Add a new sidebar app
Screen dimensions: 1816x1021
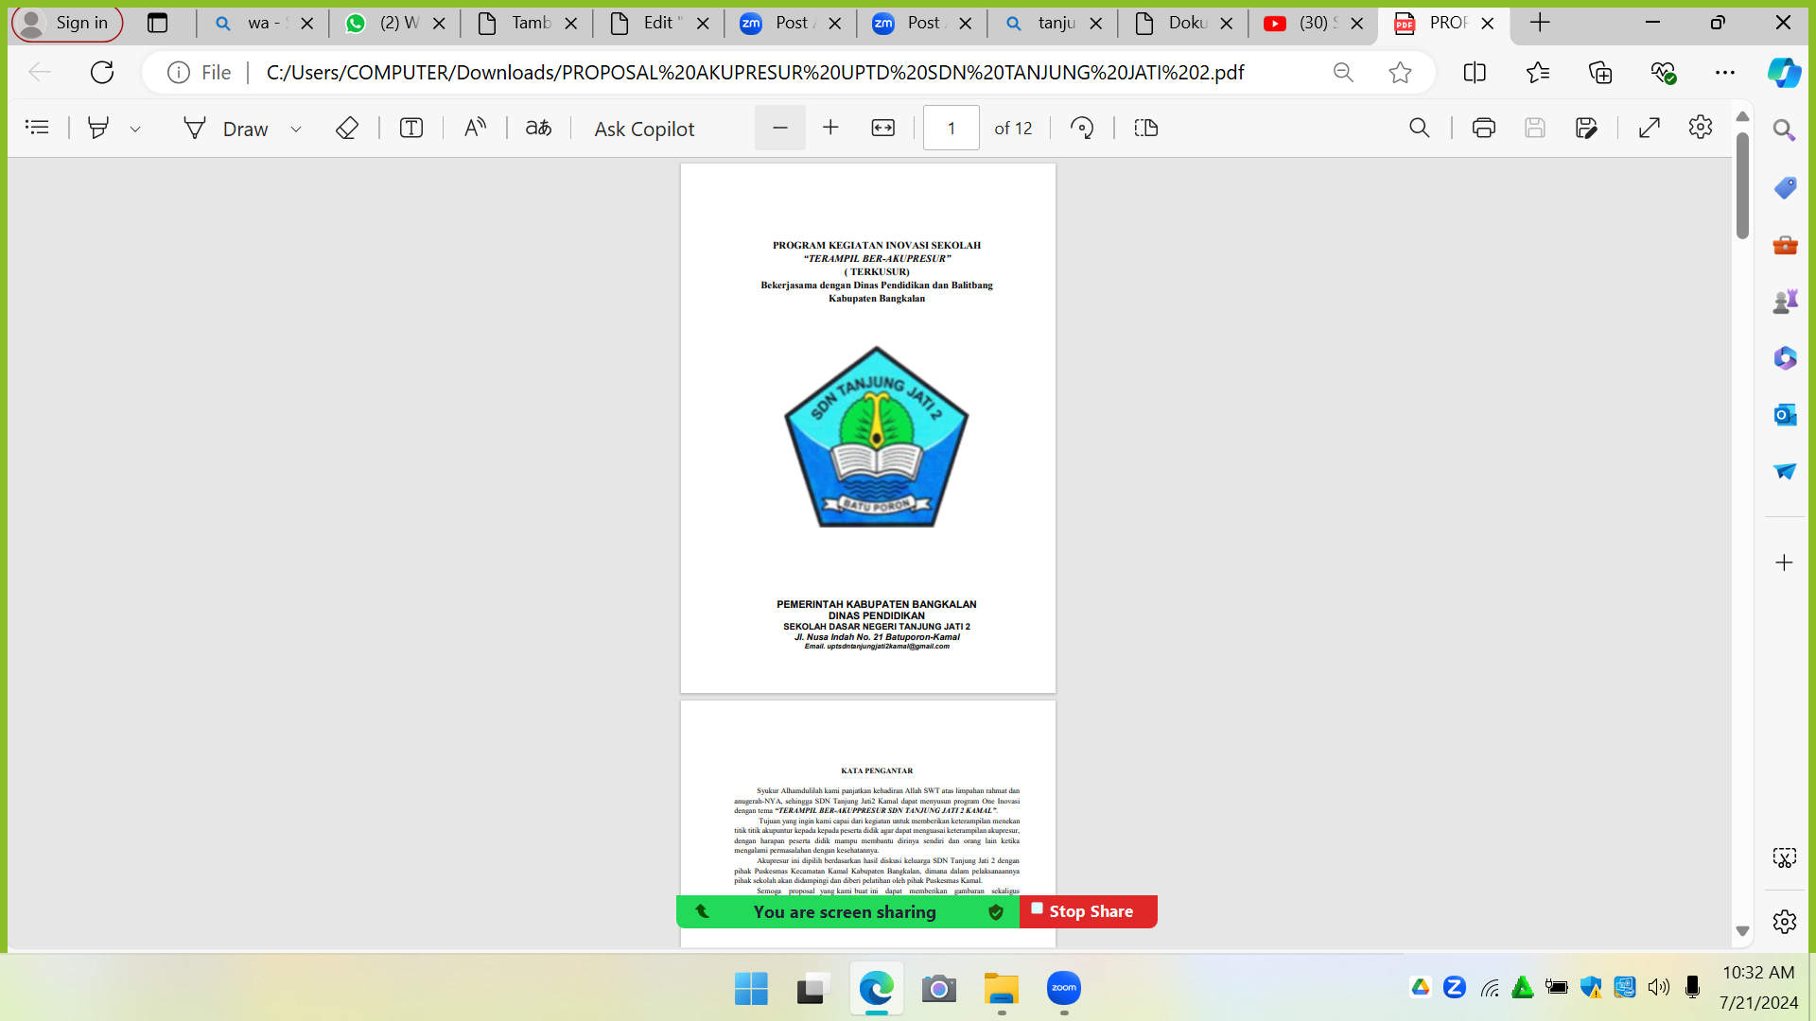click(x=1785, y=562)
